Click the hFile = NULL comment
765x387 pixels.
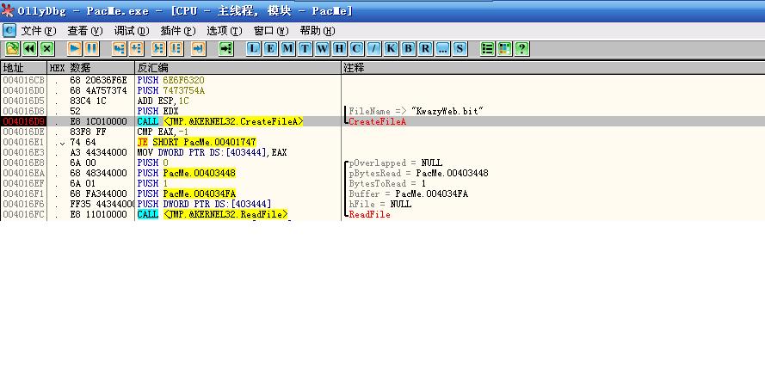coord(380,204)
